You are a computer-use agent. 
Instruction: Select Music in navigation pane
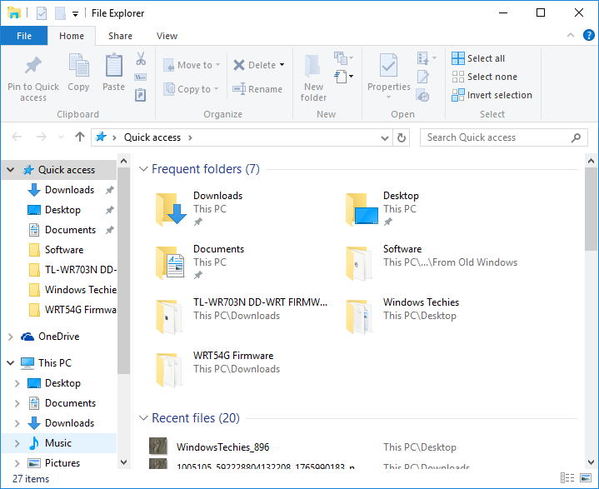tap(58, 443)
